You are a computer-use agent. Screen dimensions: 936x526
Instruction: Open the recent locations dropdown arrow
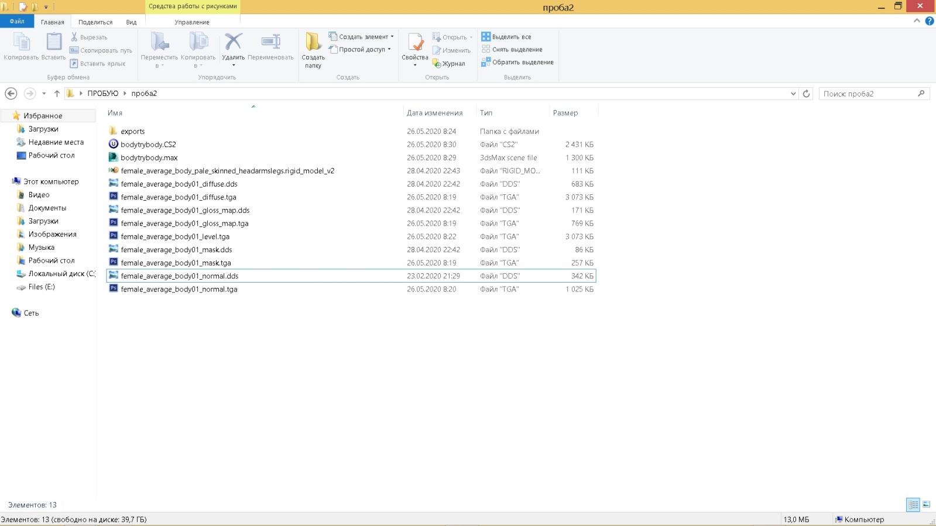pos(44,93)
